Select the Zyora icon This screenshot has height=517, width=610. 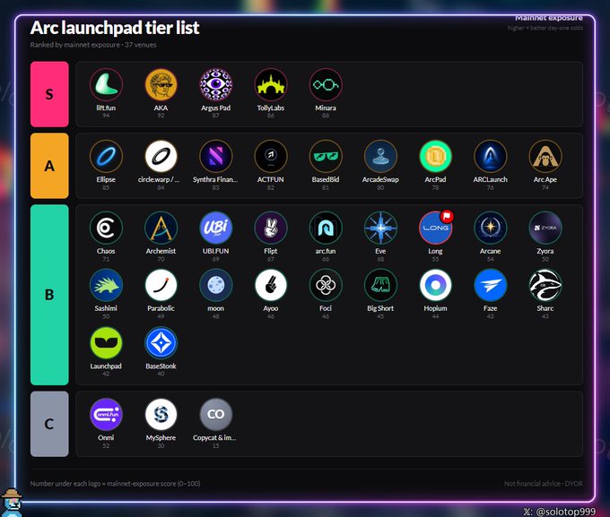(545, 228)
